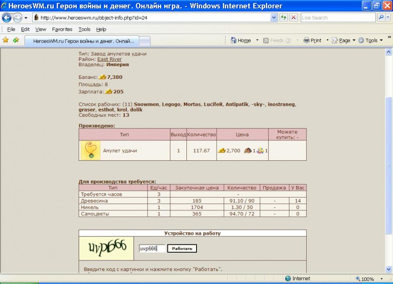Click worker name Snowmen
This screenshot has width=393, height=284.
click(x=146, y=105)
